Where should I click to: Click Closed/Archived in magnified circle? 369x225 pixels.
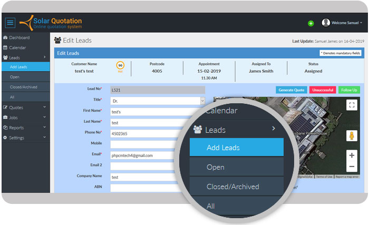click(237, 187)
